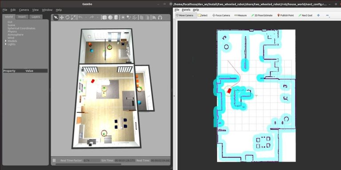Click the RViz left panel collapse handle

(x=174, y=96)
